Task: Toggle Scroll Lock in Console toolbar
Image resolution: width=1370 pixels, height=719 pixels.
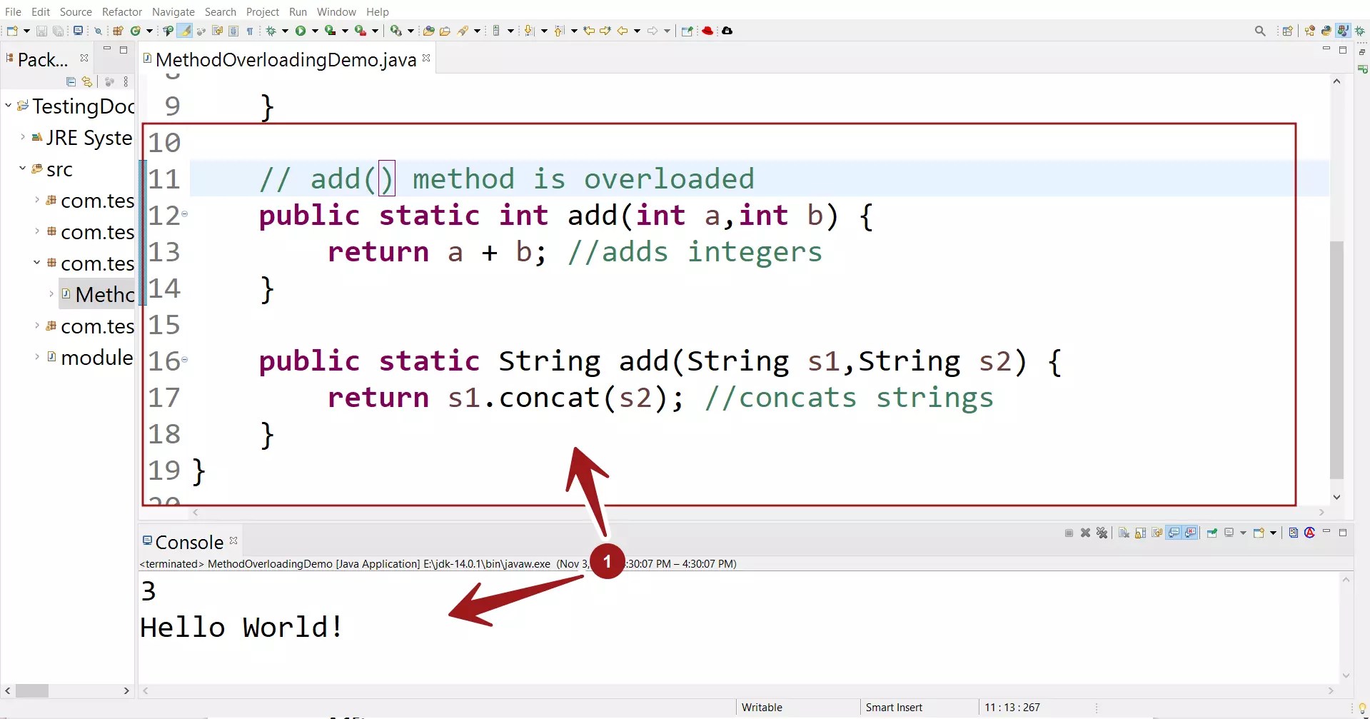Action: click(x=1140, y=533)
